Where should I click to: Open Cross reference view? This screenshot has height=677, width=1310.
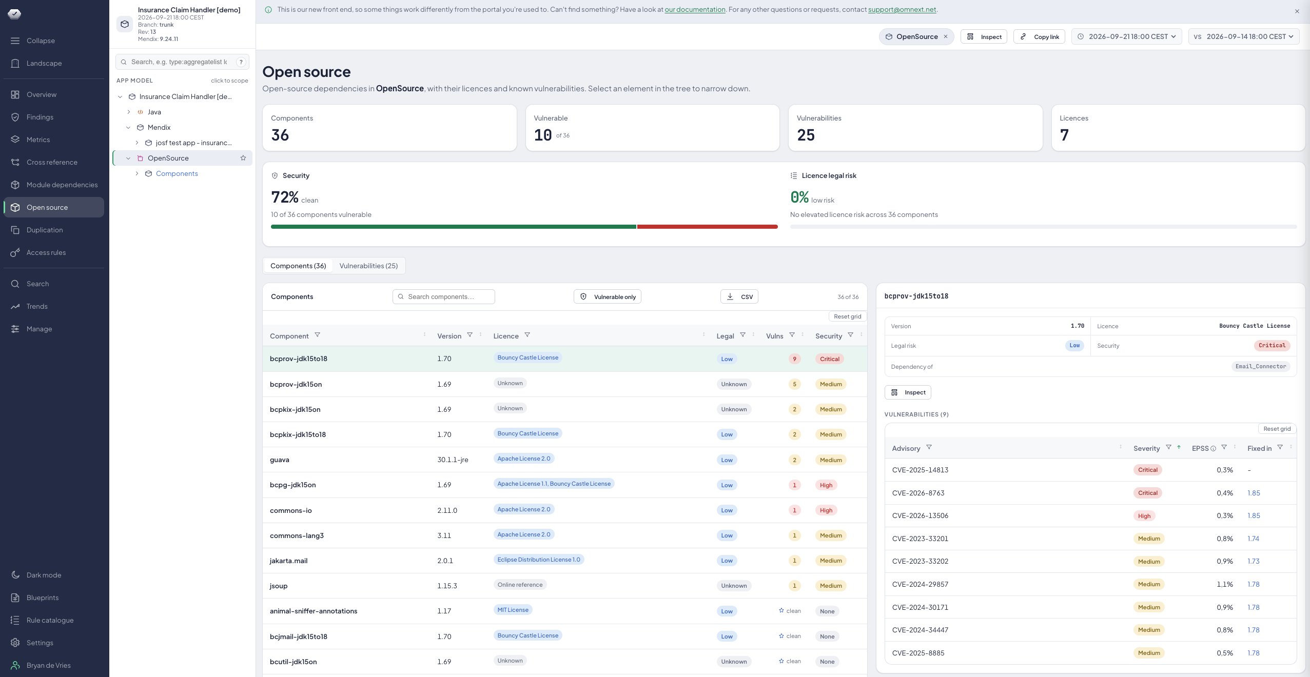click(54, 162)
